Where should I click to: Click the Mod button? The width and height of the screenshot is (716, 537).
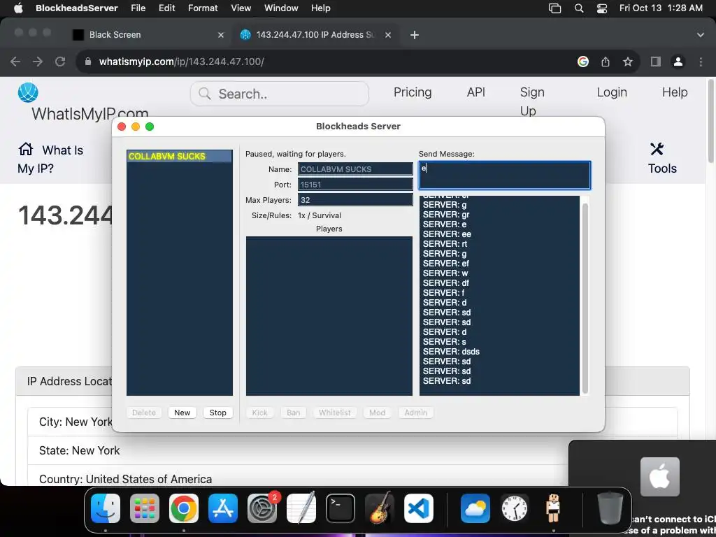click(x=377, y=413)
